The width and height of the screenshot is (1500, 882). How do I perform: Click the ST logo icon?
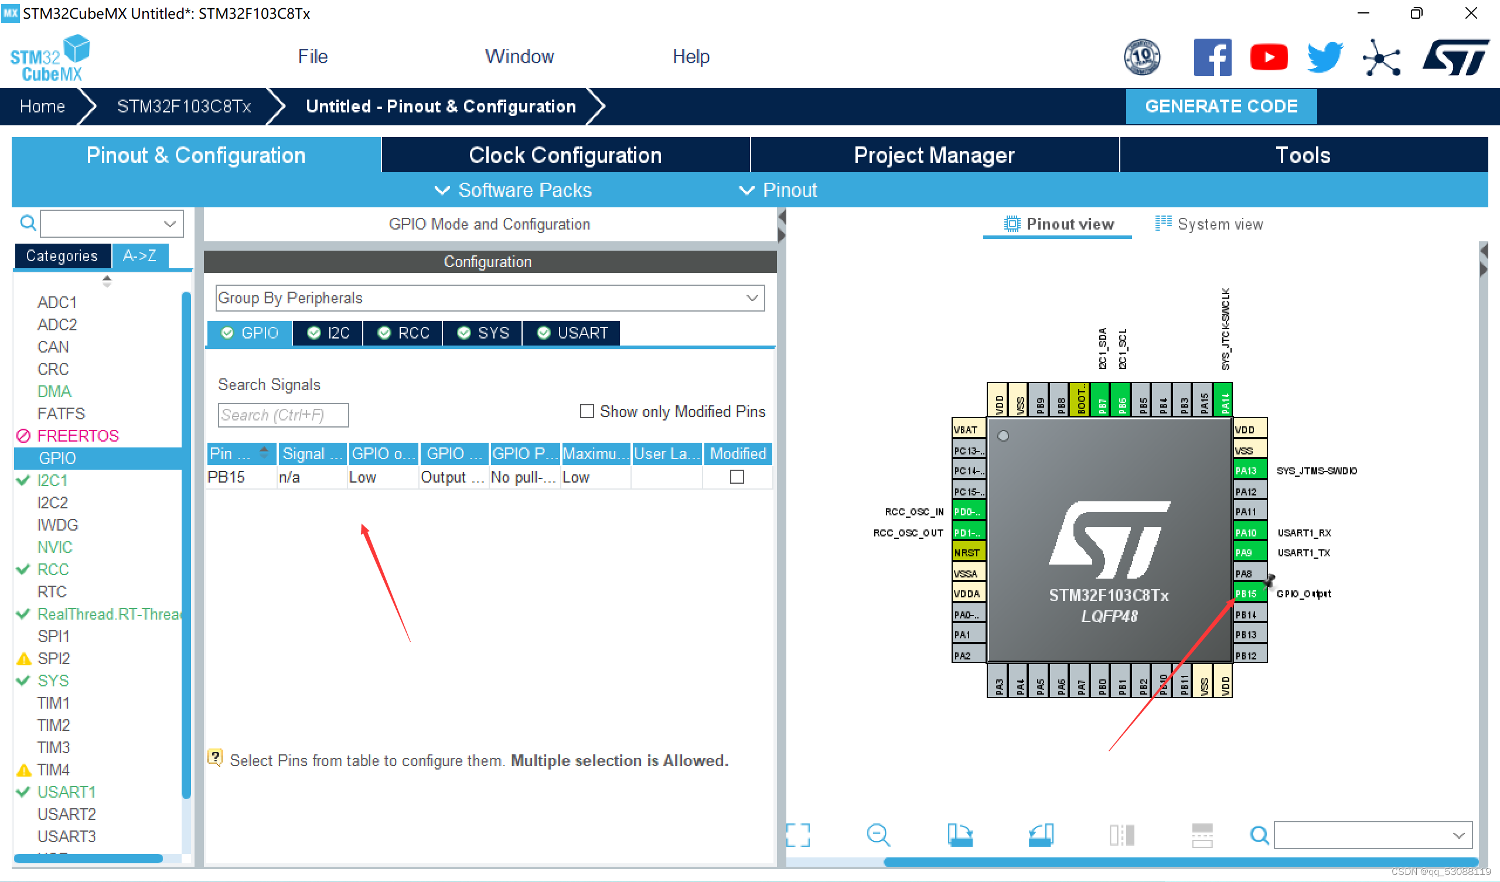coord(1455,57)
